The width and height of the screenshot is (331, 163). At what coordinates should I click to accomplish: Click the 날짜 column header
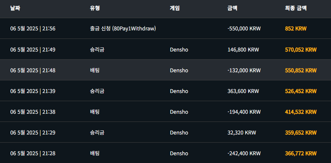(15, 8)
